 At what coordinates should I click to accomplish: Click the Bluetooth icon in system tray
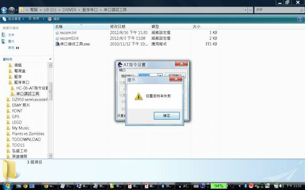tap(246, 186)
